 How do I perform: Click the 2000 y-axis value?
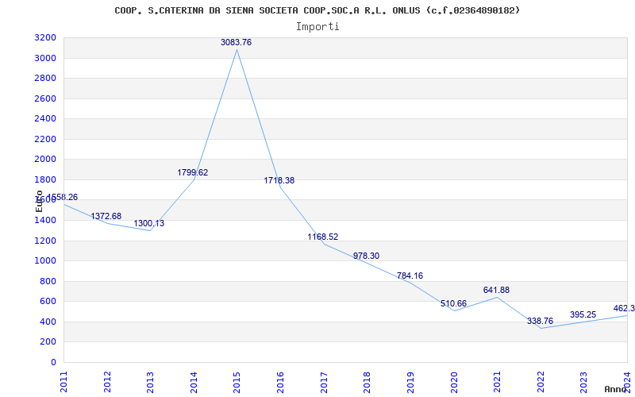(45, 160)
